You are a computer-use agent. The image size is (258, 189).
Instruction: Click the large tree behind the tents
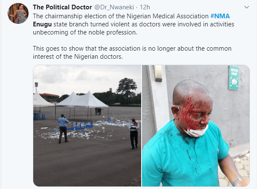(x=127, y=88)
